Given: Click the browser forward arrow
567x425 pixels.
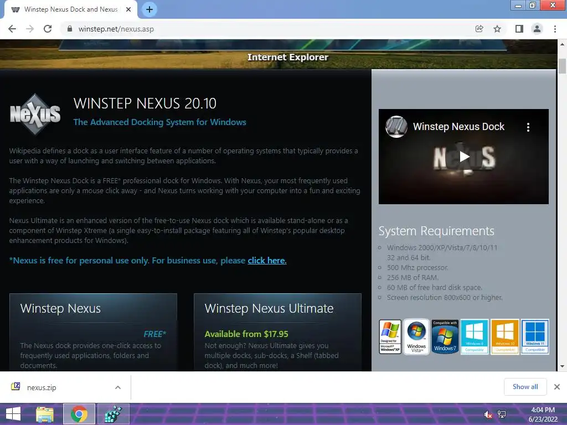Looking at the screenshot, I should pyautogui.click(x=30, y=29).
